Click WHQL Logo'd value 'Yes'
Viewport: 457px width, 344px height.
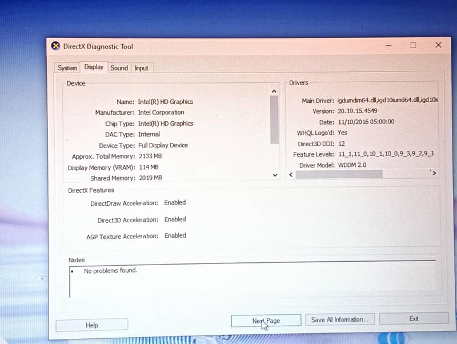pos(342,133)
